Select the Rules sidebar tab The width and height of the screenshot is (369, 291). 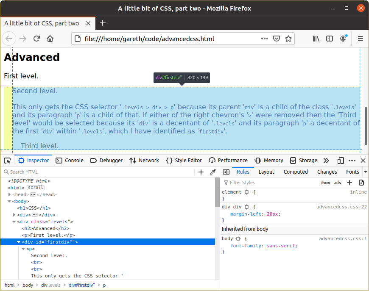[x=243, y=172]
